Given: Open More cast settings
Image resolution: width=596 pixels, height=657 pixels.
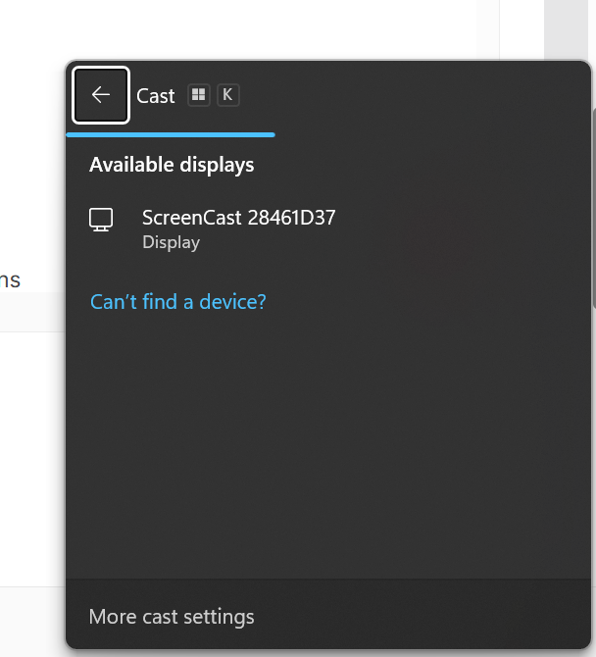Looking at the screenshot, I should (x=172, y=617).
